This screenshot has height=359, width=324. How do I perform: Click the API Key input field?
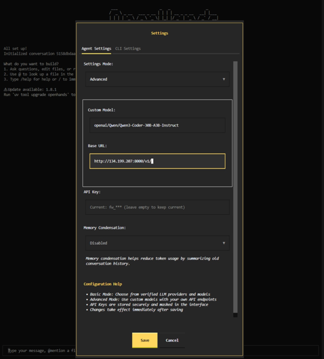(x=157, y=207)
